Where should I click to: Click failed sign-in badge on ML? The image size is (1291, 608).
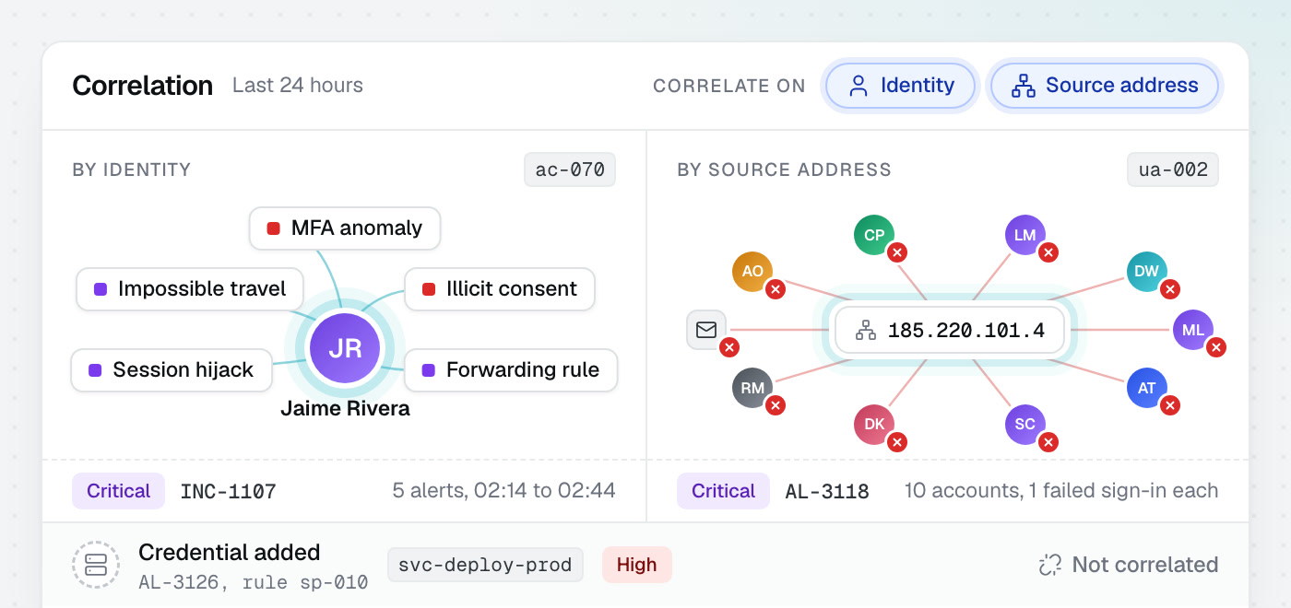1215,347
